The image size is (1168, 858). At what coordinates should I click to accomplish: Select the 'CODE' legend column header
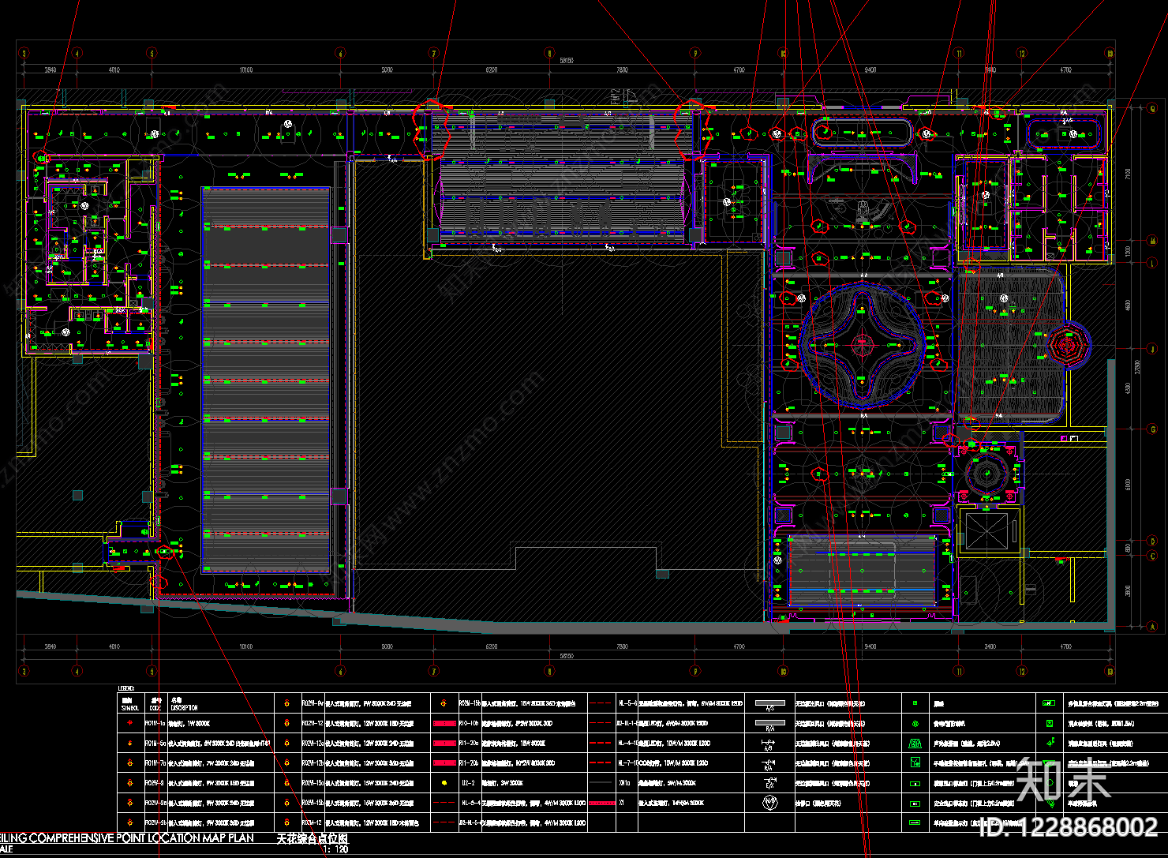[x=154, y=708]
